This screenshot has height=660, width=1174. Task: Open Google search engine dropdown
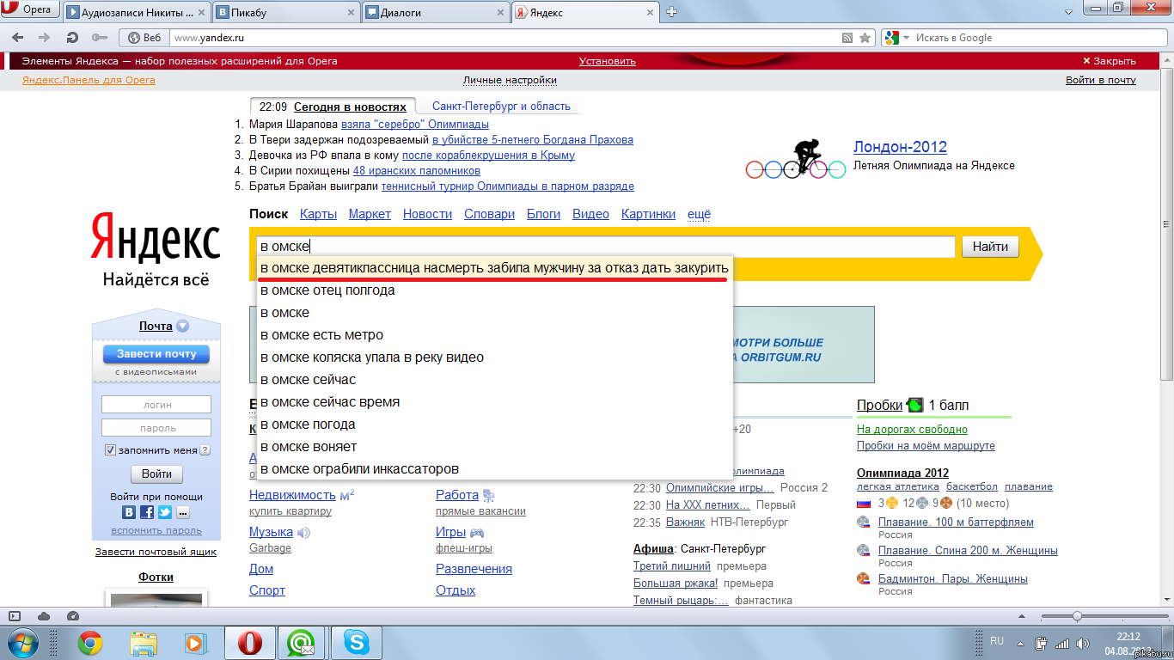pyautogui.click(x=893, y=38)
